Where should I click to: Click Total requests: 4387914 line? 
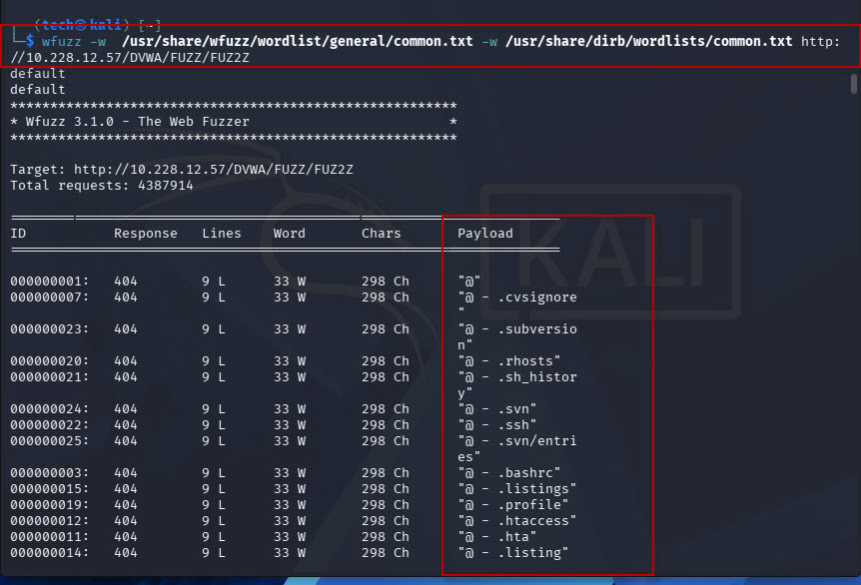click(x=102, y=186)
